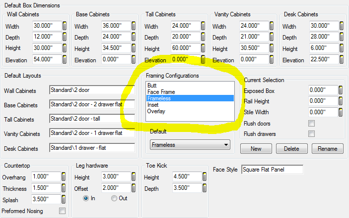
Task: Click calculator icon next to Countertop Overhang
Action: coord(64,176)
